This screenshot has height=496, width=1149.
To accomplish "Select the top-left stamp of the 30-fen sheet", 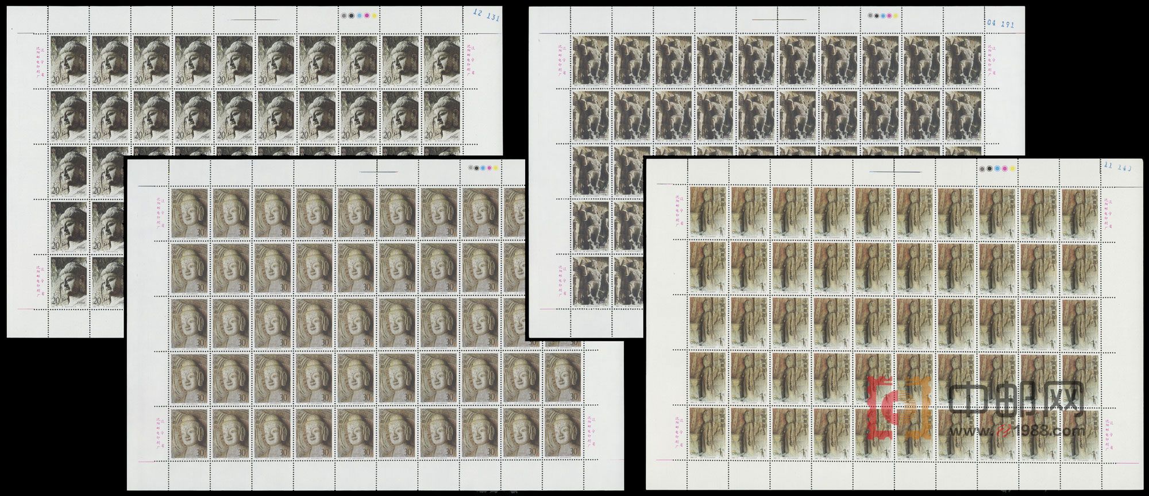I will (x=190, y=212).
